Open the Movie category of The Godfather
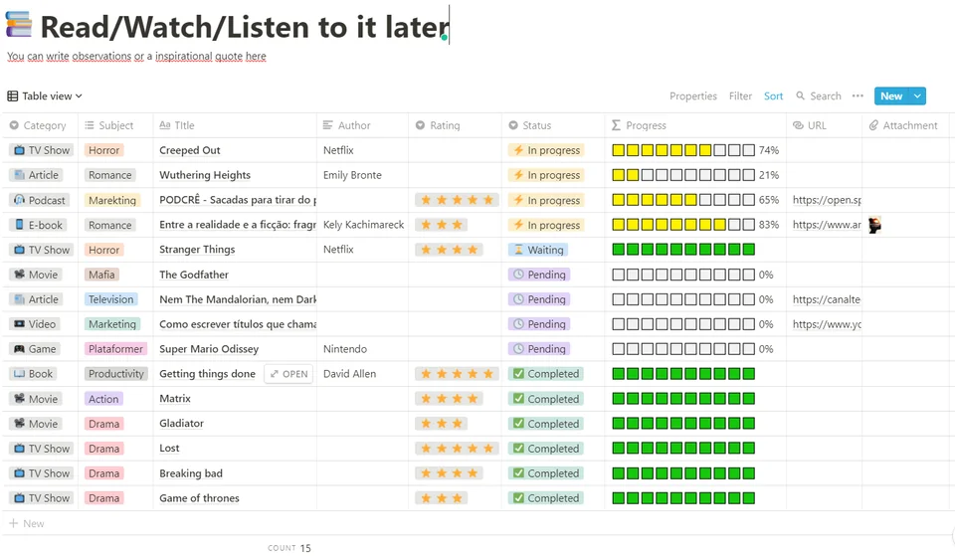This screenshot has width=955, height=556. (x=36, y=275)
